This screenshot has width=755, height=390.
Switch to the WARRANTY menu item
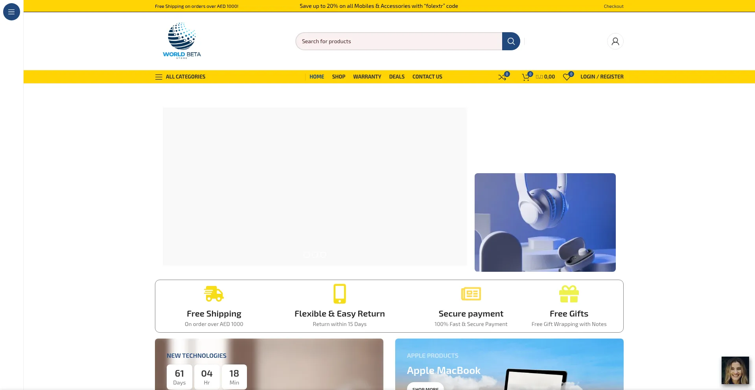point(367,77)
